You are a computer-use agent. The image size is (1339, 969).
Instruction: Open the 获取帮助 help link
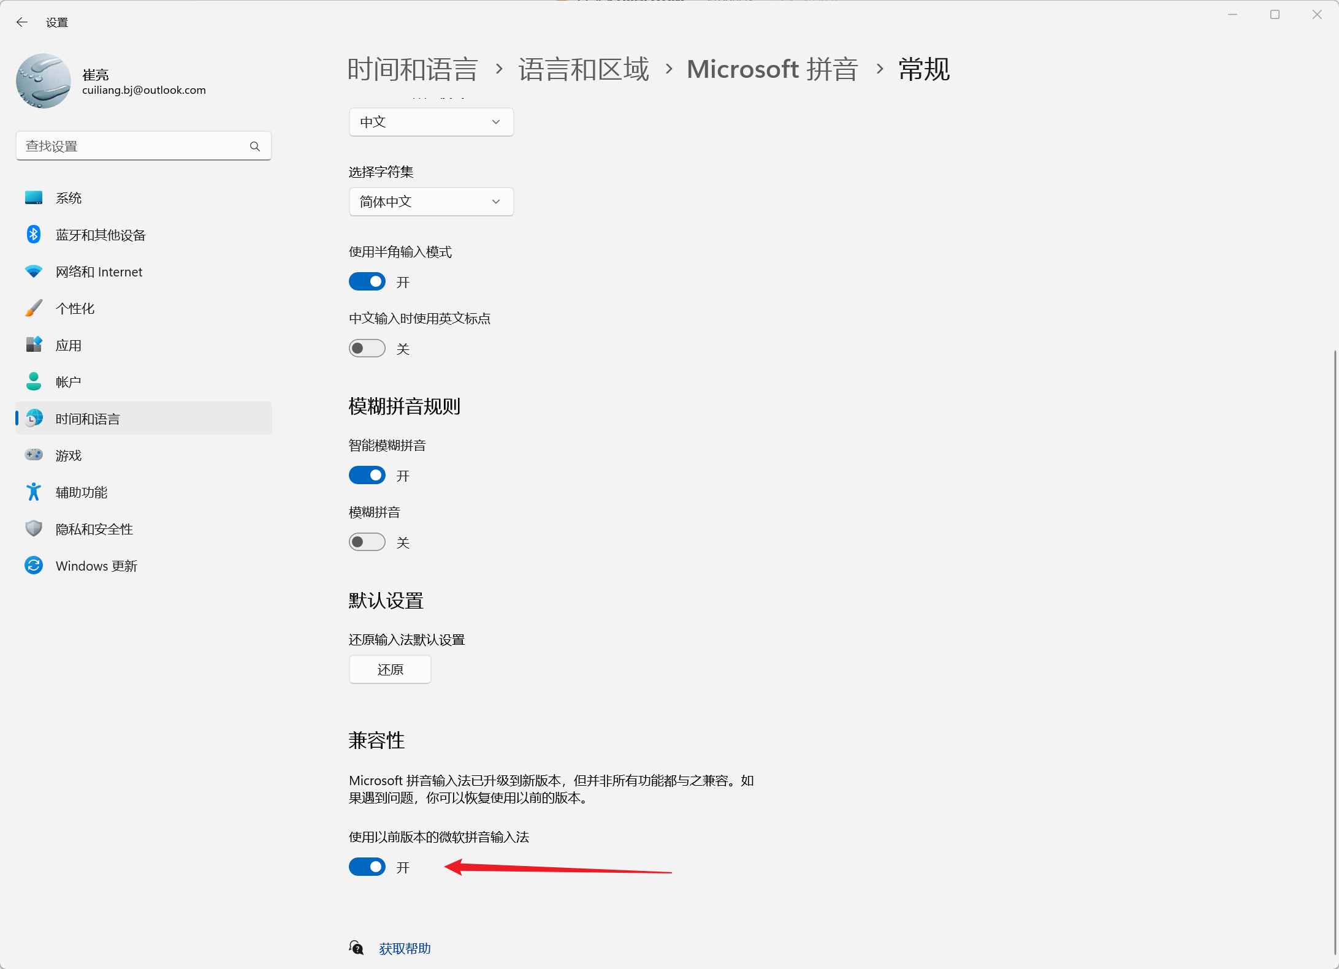(405, 949)
